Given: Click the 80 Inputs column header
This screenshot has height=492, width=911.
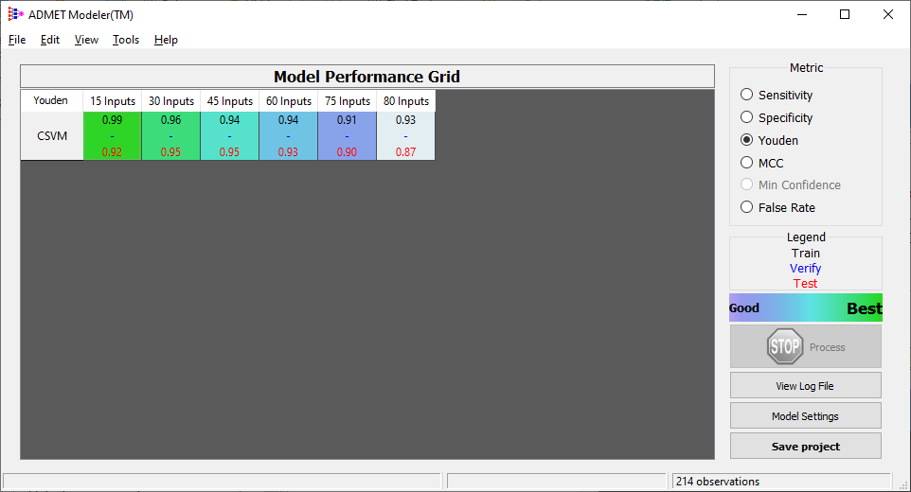Looking at the screenshot, I should [405, 101].
